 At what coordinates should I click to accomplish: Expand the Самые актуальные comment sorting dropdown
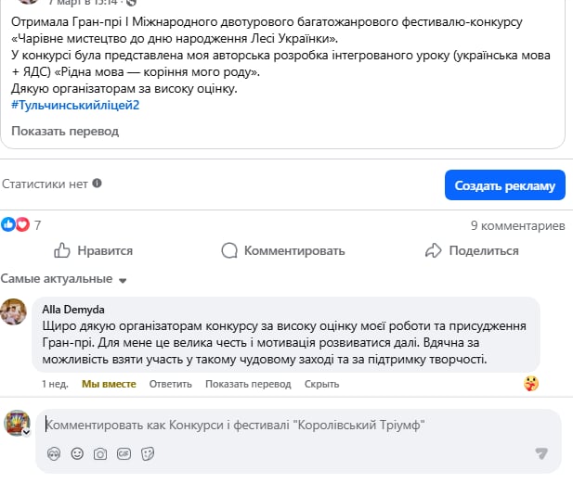(122, 280)
